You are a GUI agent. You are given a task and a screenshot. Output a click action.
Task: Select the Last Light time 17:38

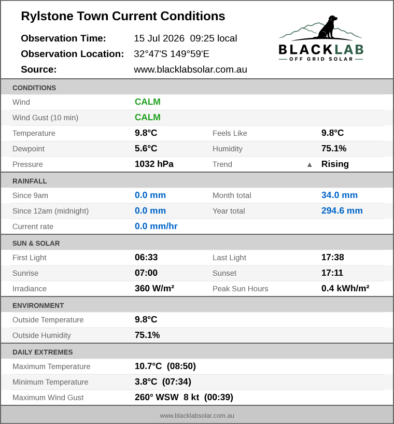coord(333,257)
